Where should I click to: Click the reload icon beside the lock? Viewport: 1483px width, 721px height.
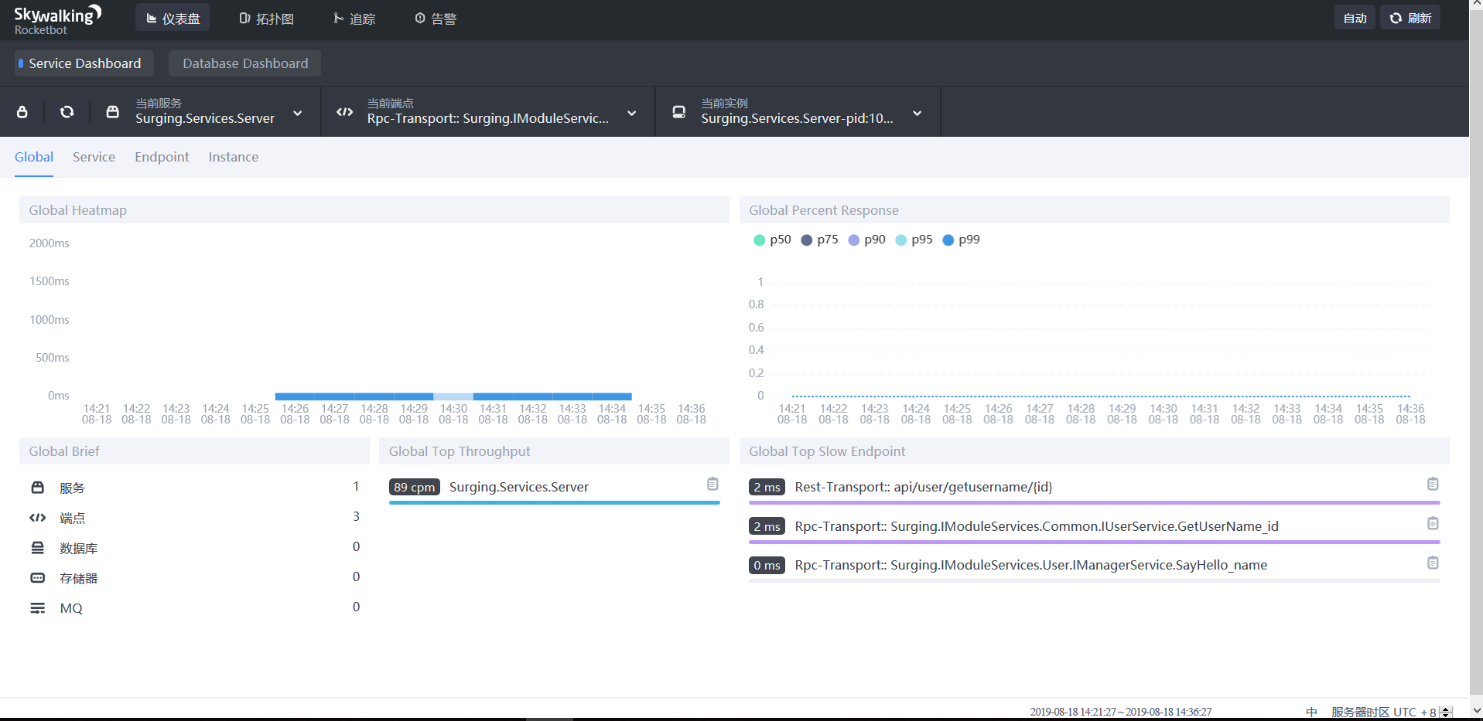(67, 112)
